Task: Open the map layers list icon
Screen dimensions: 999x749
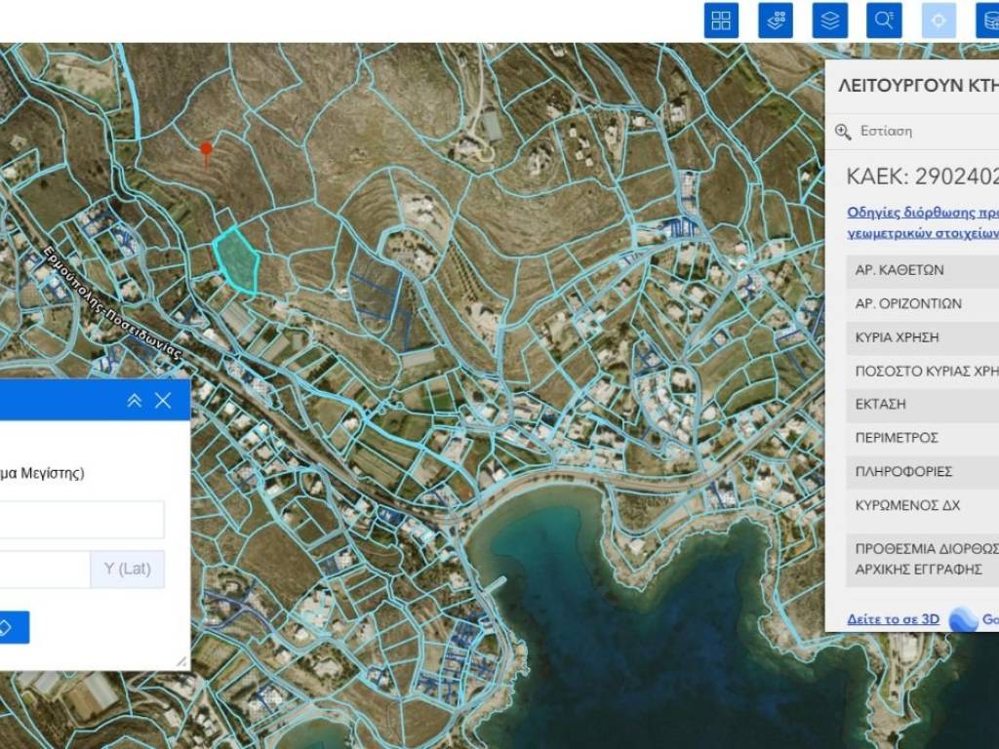Action: point(830,20)
